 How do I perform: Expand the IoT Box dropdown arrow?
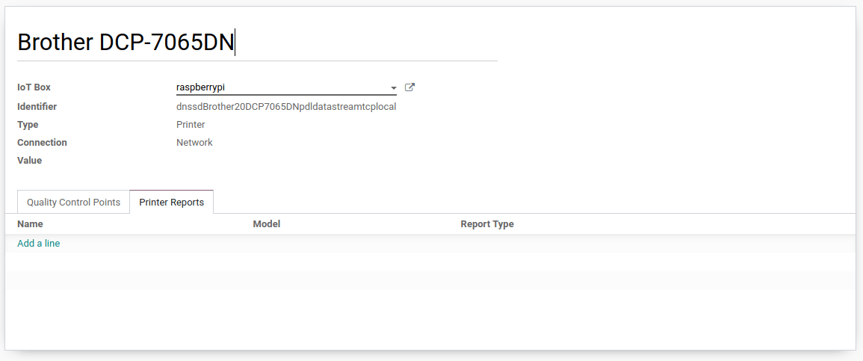coord(393,88)
